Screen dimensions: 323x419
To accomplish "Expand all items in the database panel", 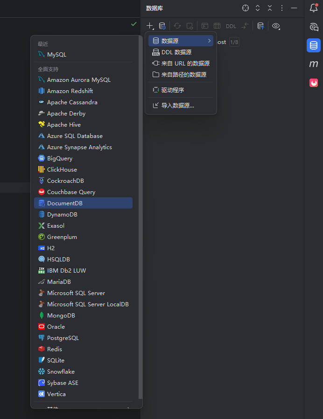I will (258, 8).
